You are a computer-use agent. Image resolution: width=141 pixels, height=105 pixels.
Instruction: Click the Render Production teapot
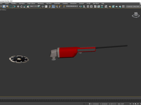[117, 6]
